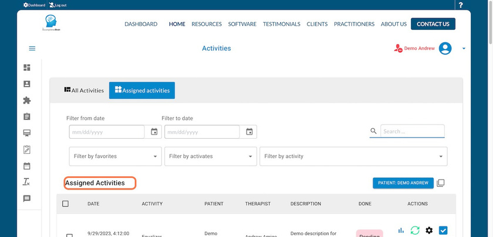Click the Assigned Activities heading
Viewport: 493px width, 237px height.
(x=94, y=183)
